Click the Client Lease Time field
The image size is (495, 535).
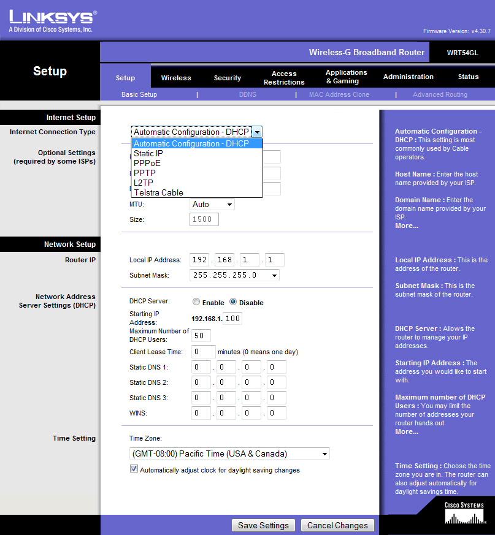coord(203,352)
